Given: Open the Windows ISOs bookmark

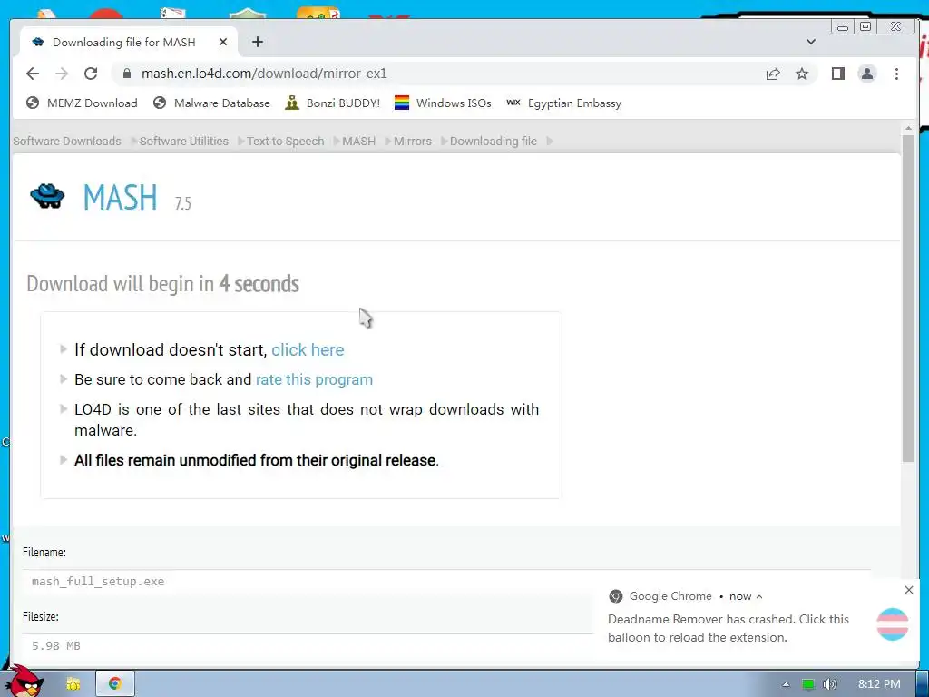Looking at the screenshot, I should tap(443, 103).
